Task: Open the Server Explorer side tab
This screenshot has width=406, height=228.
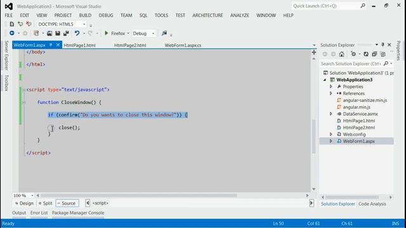Action: coord(7,55)
